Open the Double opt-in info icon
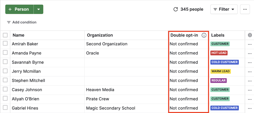The width and height of the screenshot is (254, 113). click(204, 35)
